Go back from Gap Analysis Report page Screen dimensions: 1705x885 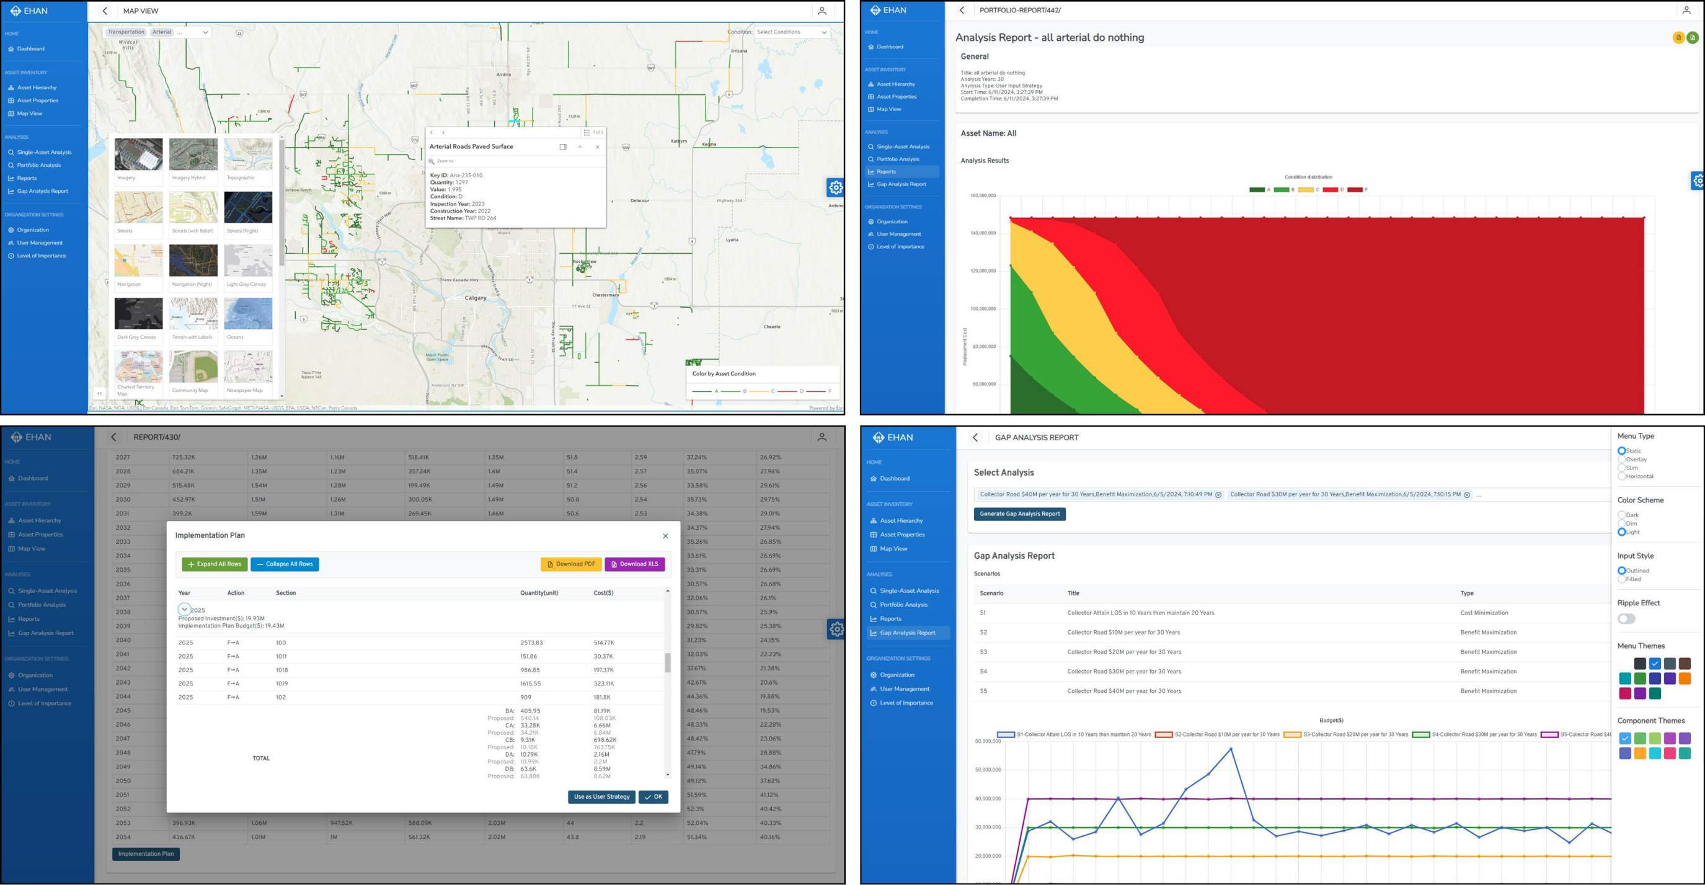(x=975, y=437)
